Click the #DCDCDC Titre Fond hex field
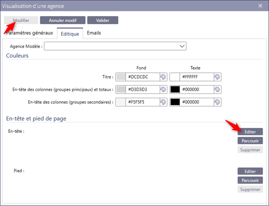 (x=143, y=77)
